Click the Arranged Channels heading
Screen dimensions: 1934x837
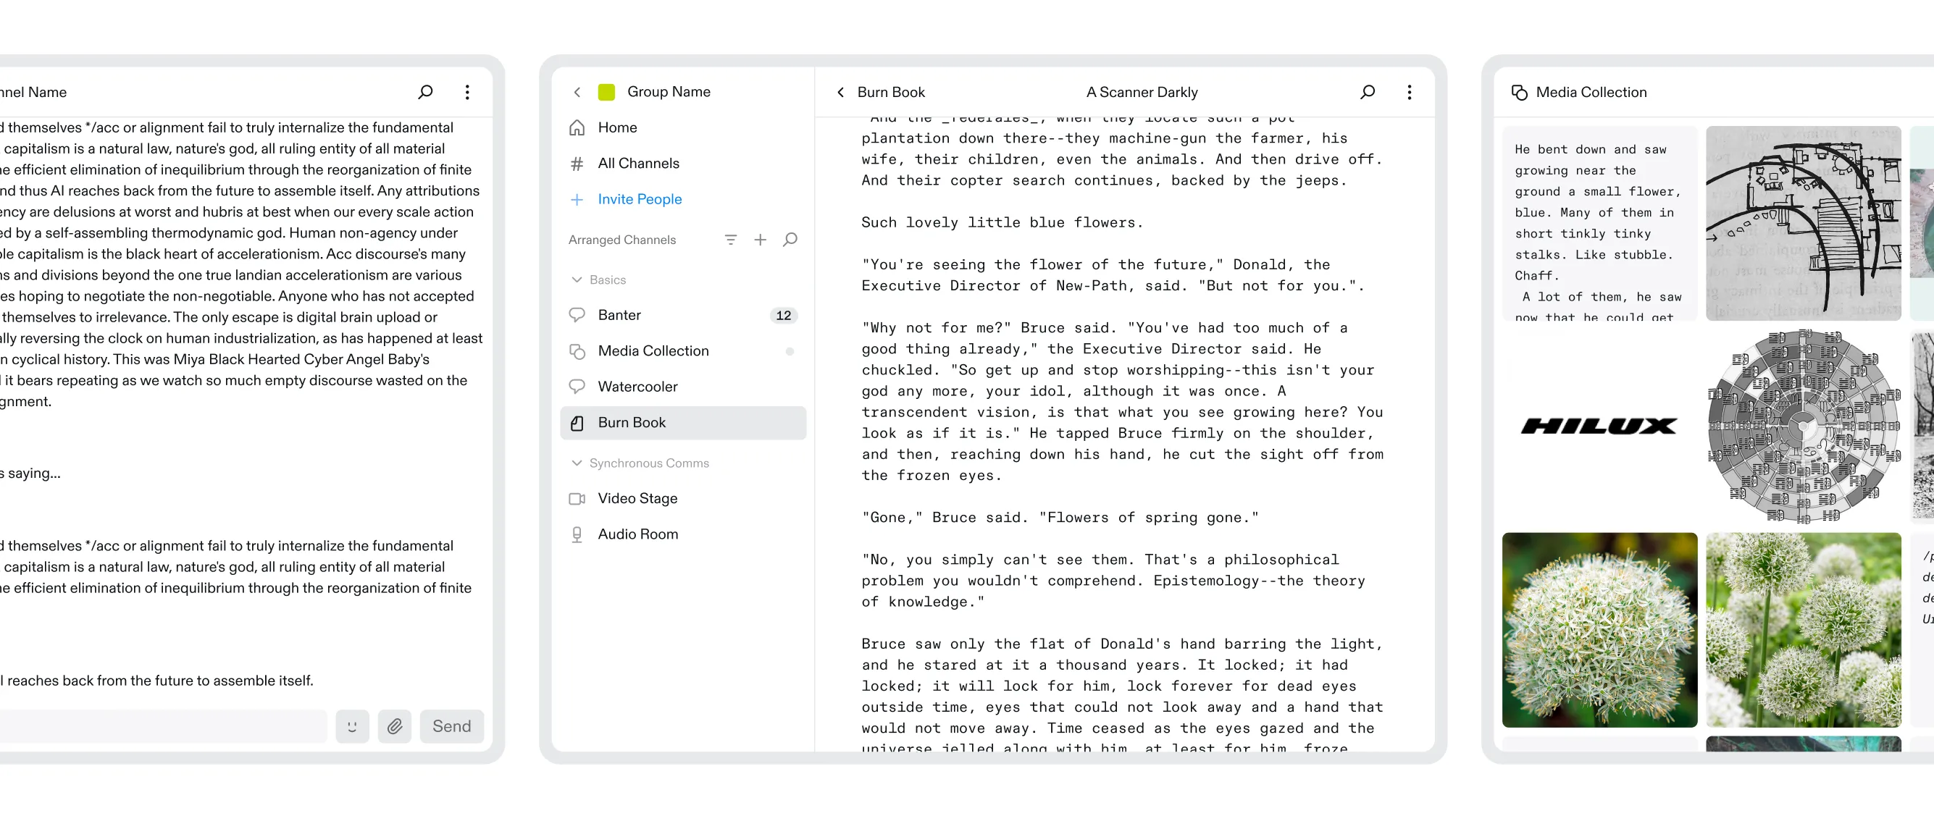tap(621, 240)
